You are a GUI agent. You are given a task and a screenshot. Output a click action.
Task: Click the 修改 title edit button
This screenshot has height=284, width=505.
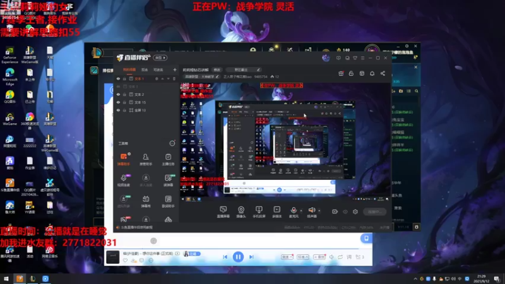217,69
